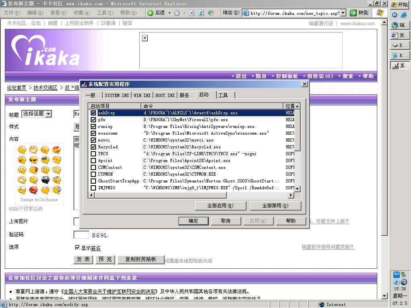Screen dimensions: 411x308
Task: Switch to the 发.. IE taskbar window
Action: (x=400, y=35)
